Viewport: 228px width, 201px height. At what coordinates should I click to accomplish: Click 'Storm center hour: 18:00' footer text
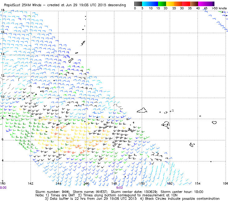[x=182, y=192]
